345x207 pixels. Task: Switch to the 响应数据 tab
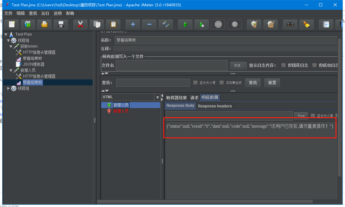pyautogui.click(x=210, y=97)
